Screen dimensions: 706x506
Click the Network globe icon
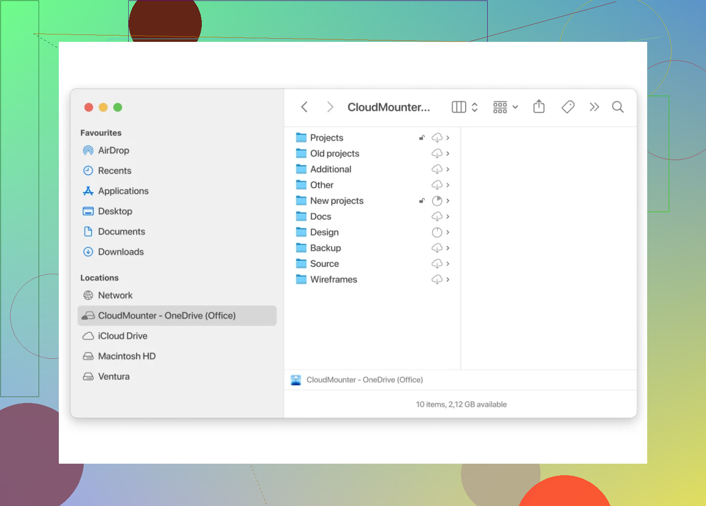click(x=88, y=295)
